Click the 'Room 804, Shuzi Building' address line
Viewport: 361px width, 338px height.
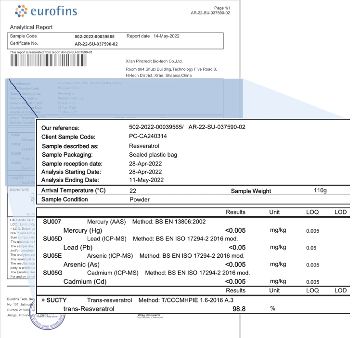[x=171, y=69]
